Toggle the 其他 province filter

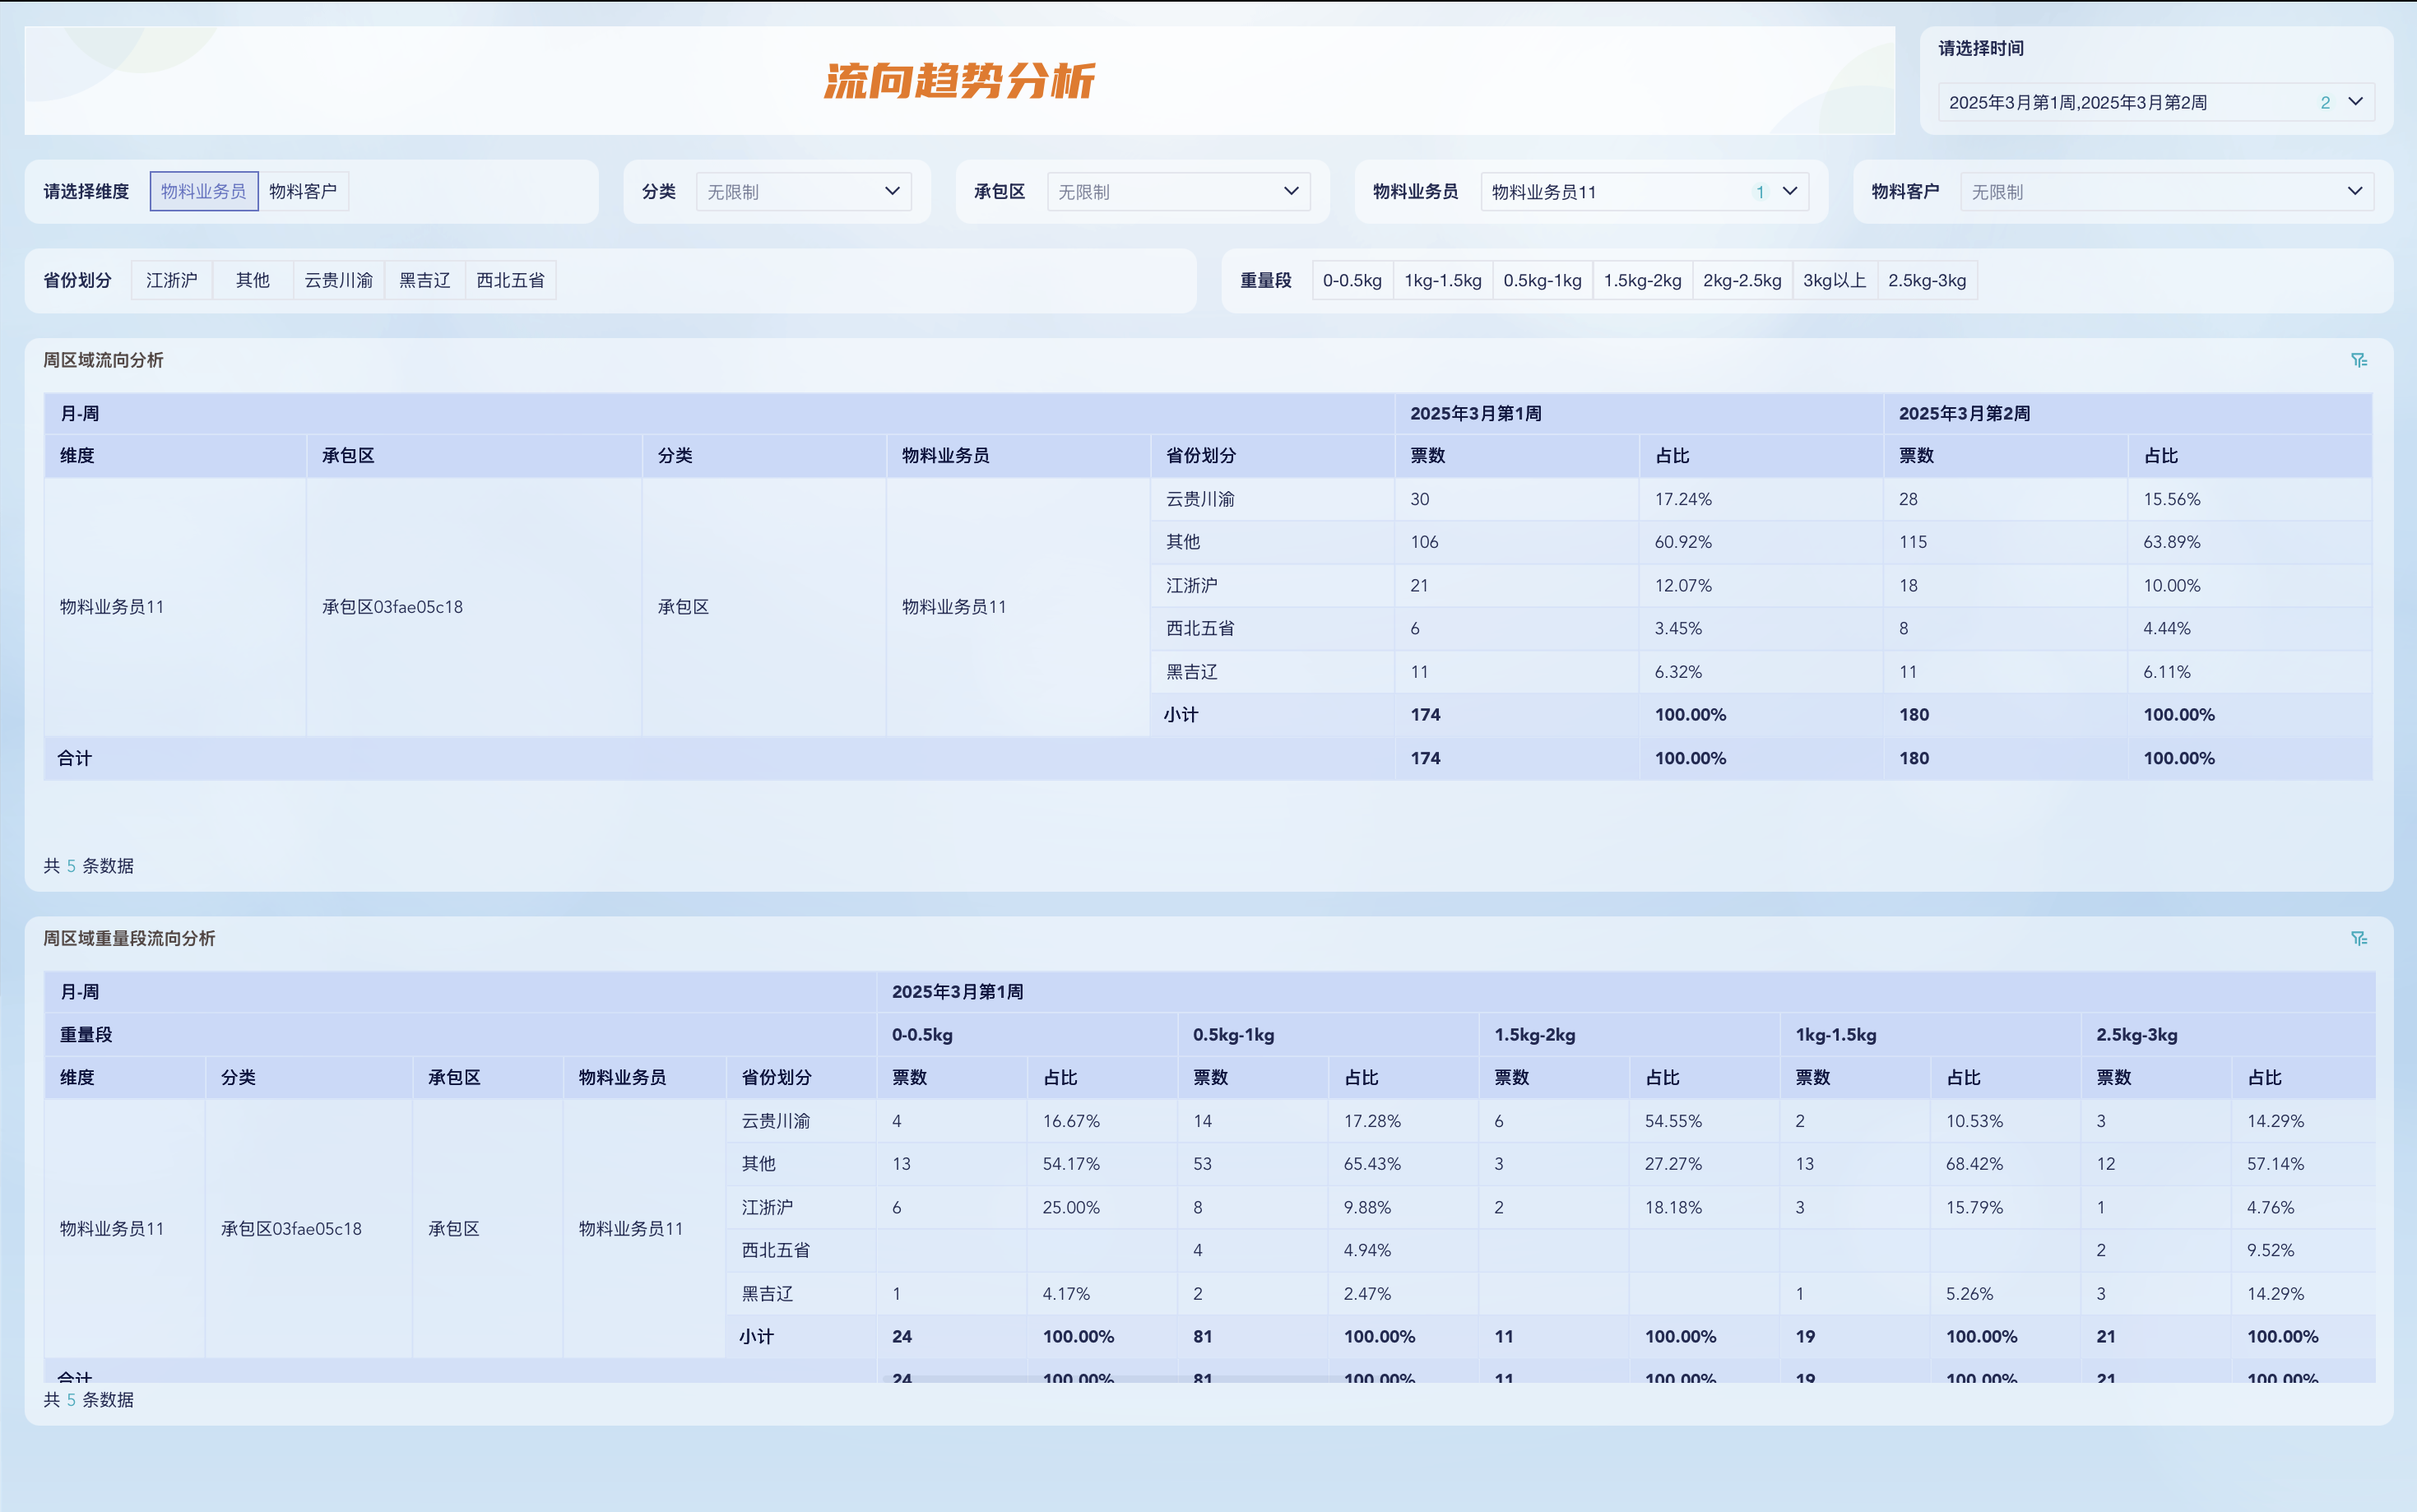click(252, 280)
